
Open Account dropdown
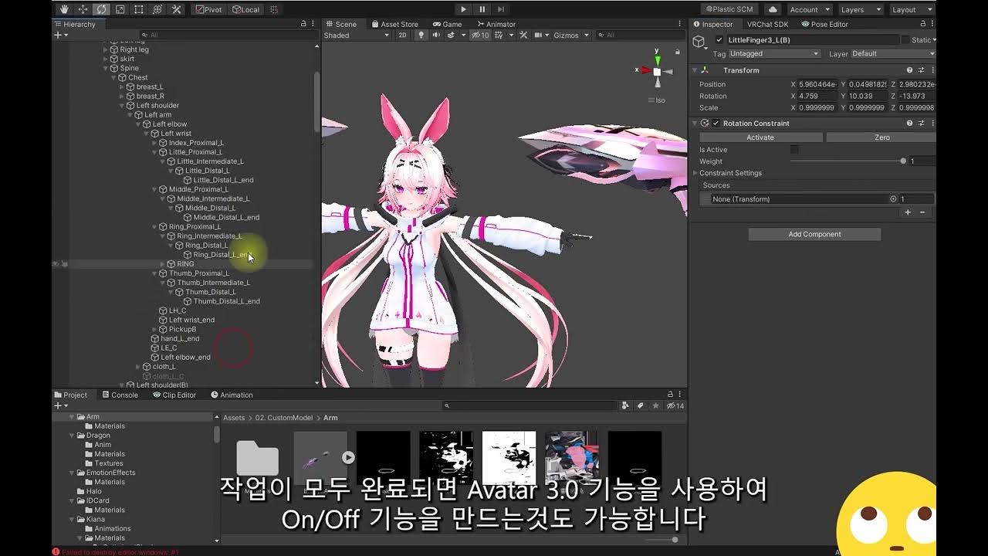(x=809, y=9)
